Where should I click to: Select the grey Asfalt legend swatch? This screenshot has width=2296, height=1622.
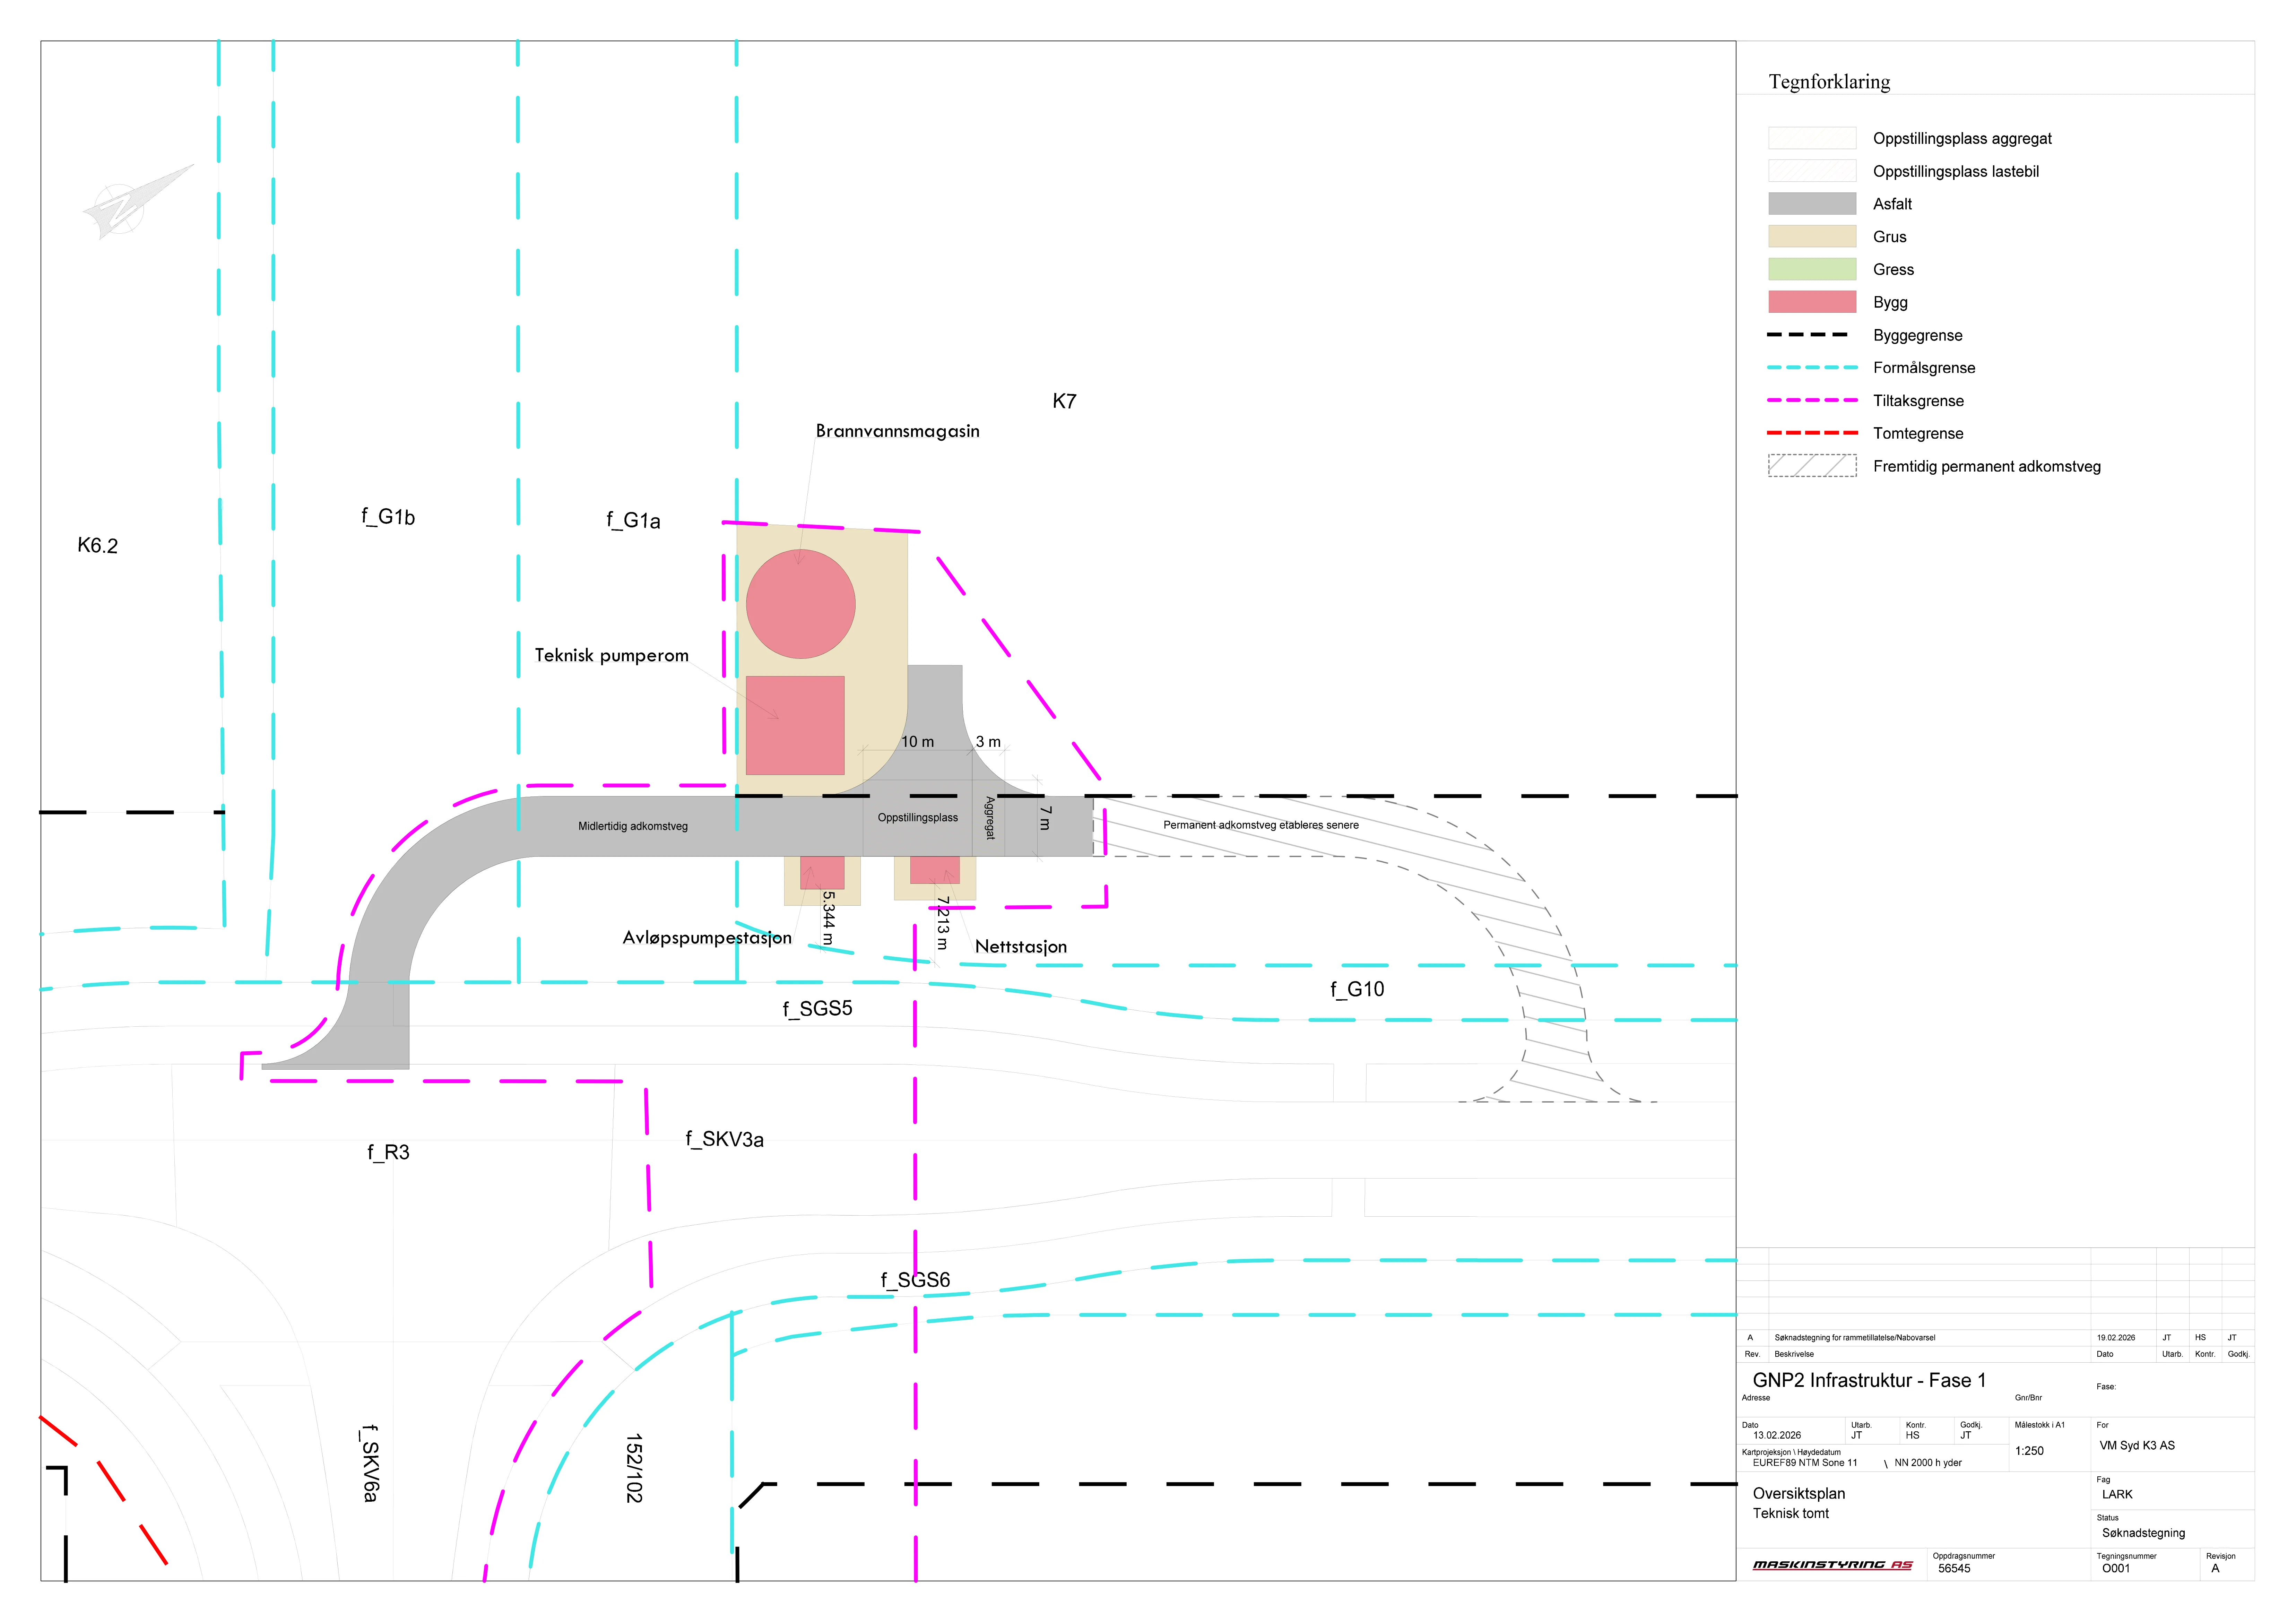[1812, 204]
